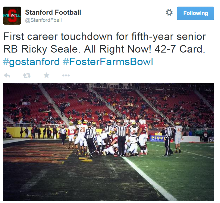Open the three-dot more options menu

pyautogui.click(x=66, y=75)
